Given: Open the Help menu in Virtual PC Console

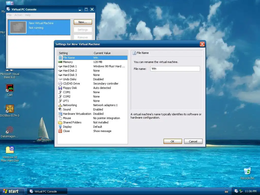Looking at the screenshot, I should [28, 15].
